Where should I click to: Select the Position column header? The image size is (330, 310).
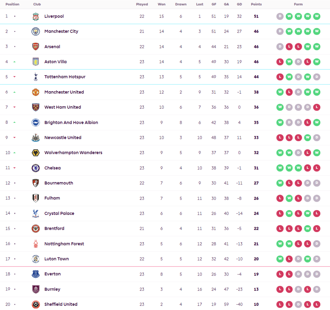12,5
